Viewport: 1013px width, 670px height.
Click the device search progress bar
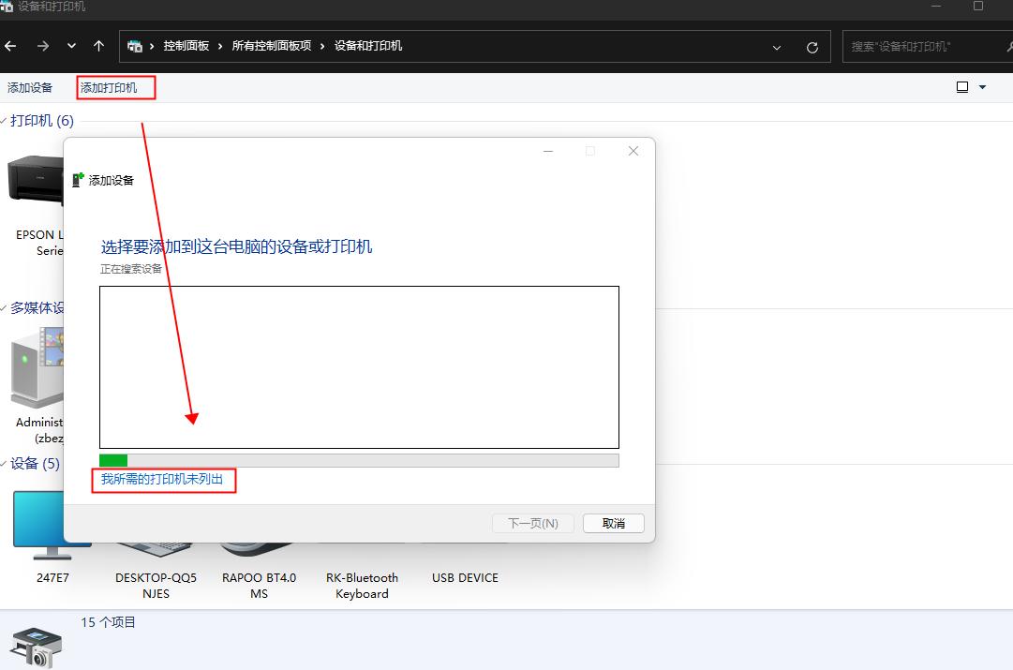[359, 460]
